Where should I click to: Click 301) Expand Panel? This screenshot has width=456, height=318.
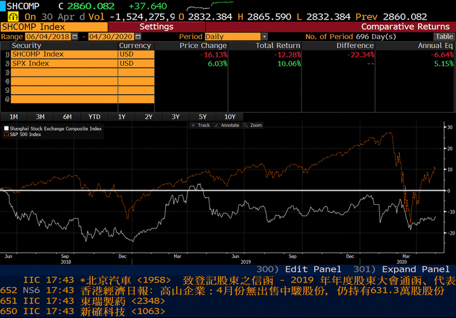pos(402,269)
